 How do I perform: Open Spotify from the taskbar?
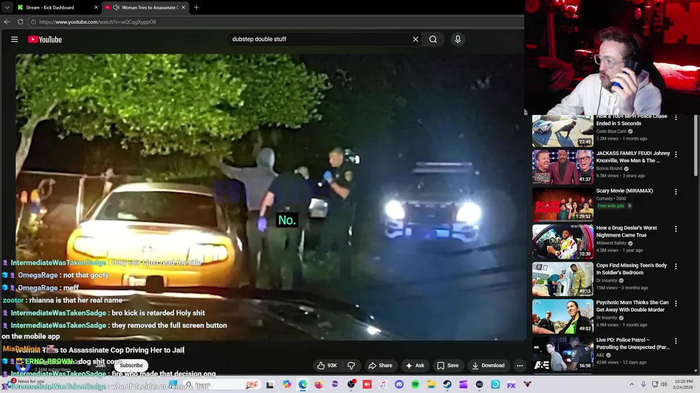coord(415,385)
